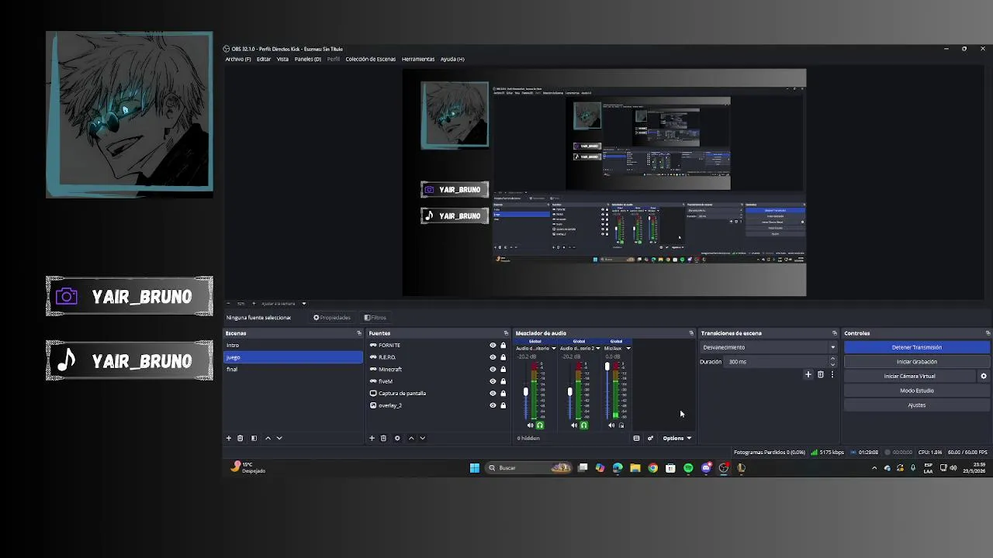Add a new scene with plus icon

coord(228,438)
